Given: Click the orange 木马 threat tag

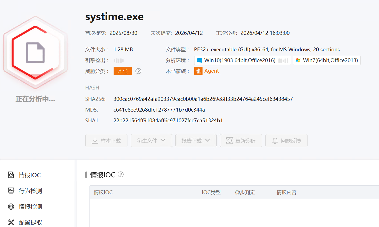Looking at the screenshot, I should point(123,71).
